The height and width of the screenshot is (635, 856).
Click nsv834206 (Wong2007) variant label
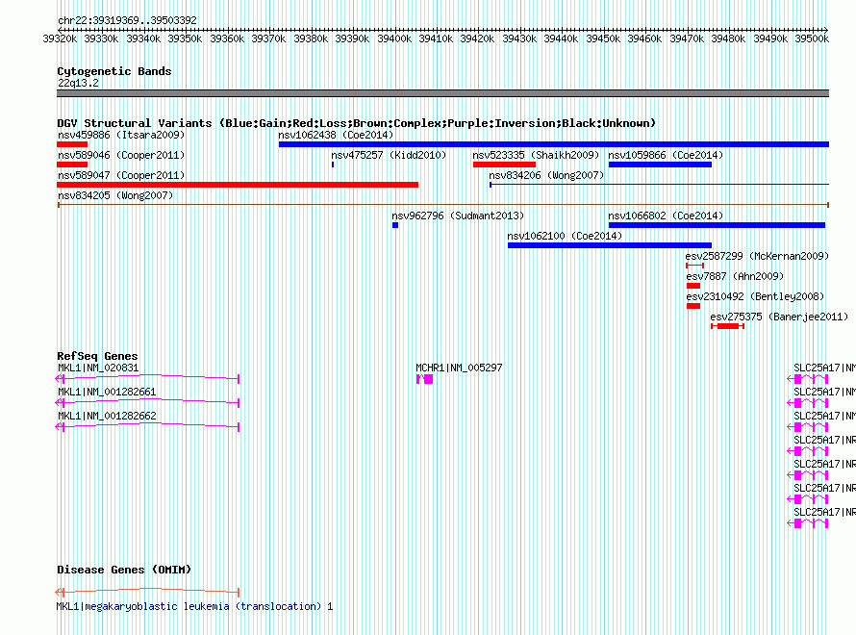[546, 175]
